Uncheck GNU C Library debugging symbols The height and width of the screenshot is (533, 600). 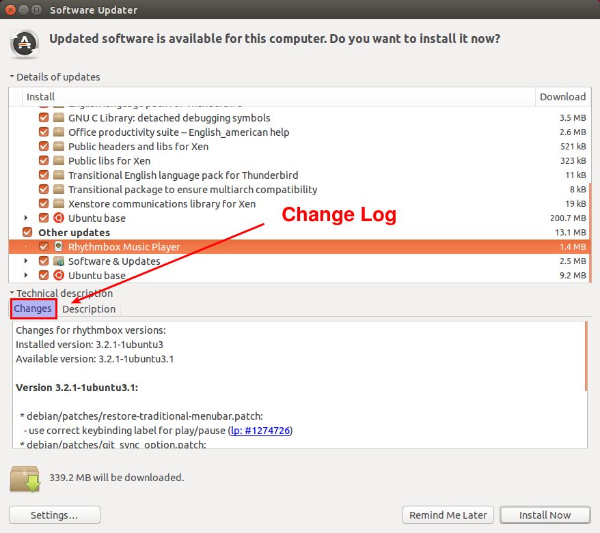(x=44, y=117)
